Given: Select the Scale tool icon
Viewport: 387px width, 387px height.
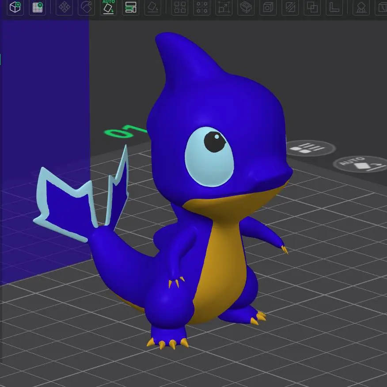Looking at the screenshot, I should pyautogui.click(x=224, y=7).
